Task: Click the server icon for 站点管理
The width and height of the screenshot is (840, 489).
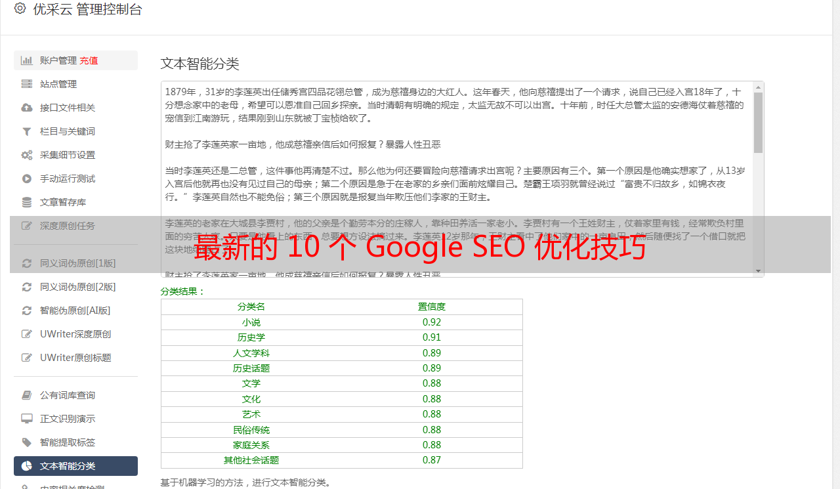Action: 27,84
